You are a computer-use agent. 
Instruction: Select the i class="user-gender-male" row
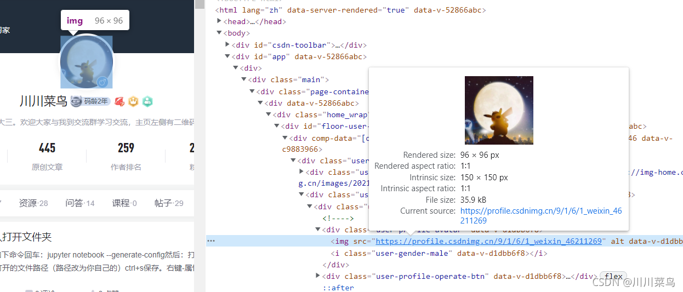click(439, 253)
